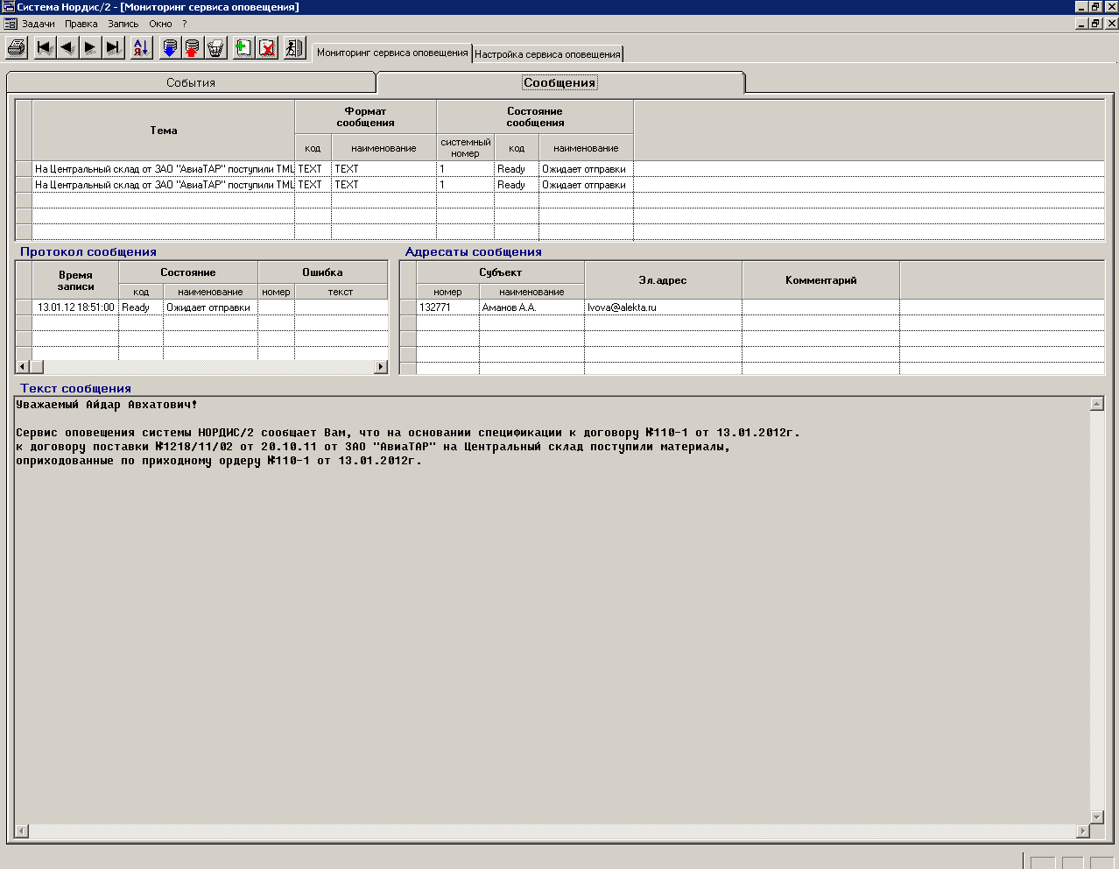Switch to Мониторинг сервиса оповещения tab
This screenshot has height=869, width=1119.
(x=392, y=53)
